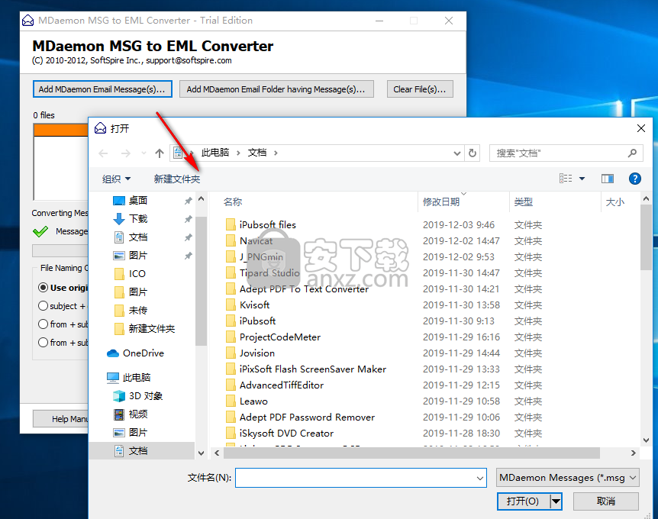The width and height of the screenshot is (658, 519).
Task: Sort by the 类型 column header
Action: [524, 202]
